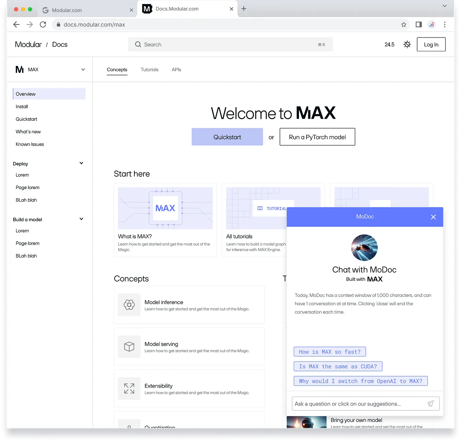
Task: Open a new tab with the plus icon
Action: [x=244, y=9]
